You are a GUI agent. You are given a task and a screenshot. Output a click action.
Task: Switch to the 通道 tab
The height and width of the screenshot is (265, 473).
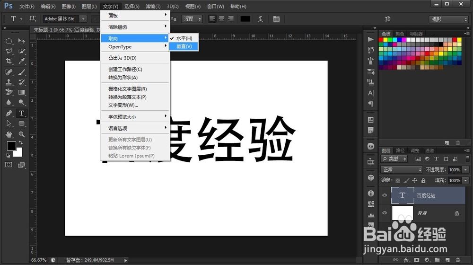[x=429, y=150]
